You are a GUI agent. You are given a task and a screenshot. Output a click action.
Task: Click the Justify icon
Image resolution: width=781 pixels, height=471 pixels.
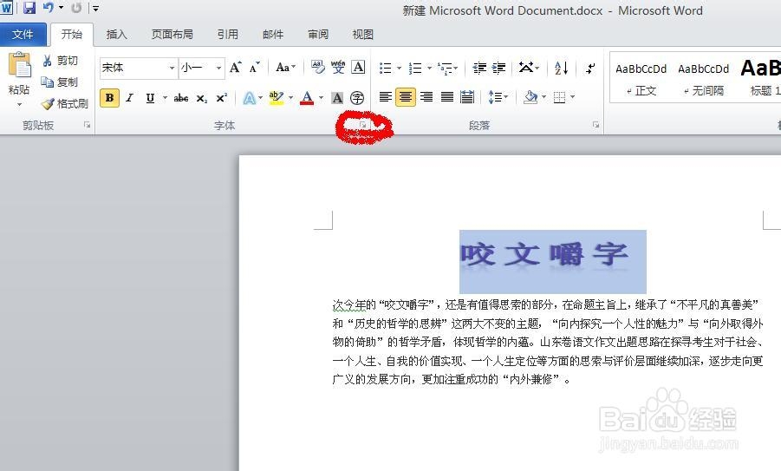(446, 96)
